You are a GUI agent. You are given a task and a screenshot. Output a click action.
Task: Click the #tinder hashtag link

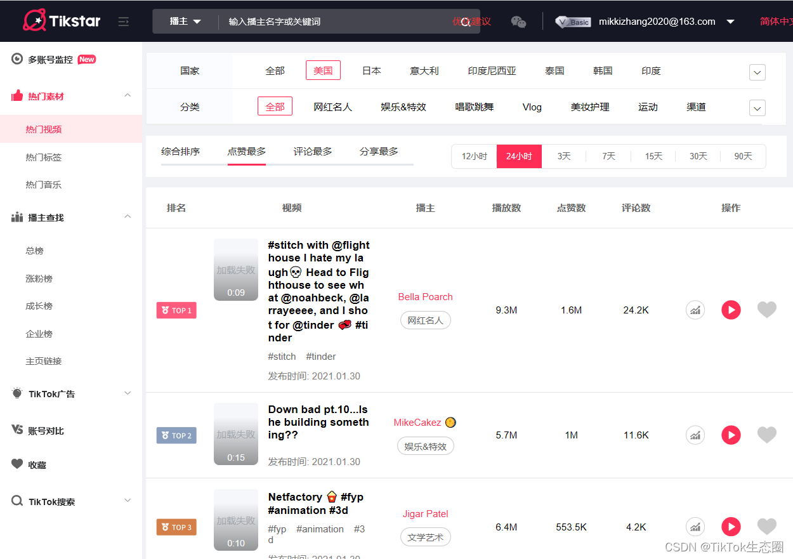pyautogui.click(x=321, y=357)
